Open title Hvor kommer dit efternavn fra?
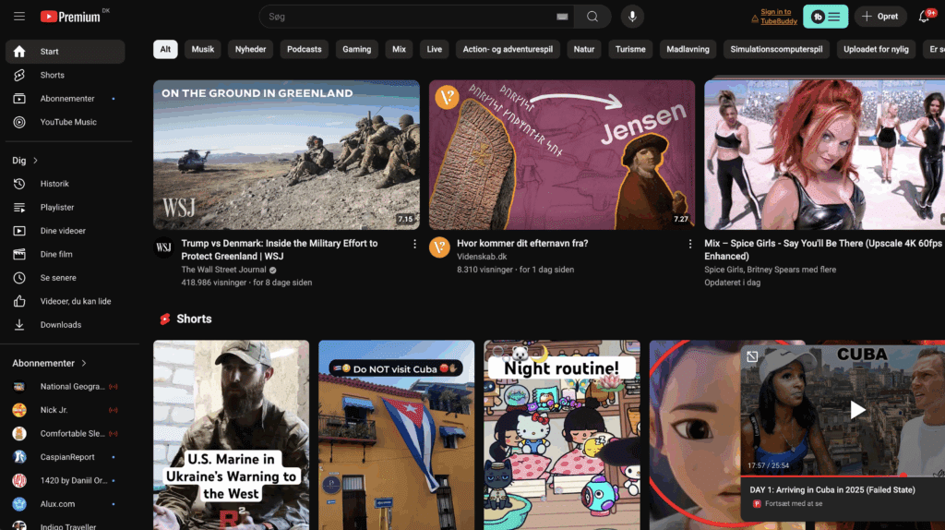945x530 pixels. [522, 244]
